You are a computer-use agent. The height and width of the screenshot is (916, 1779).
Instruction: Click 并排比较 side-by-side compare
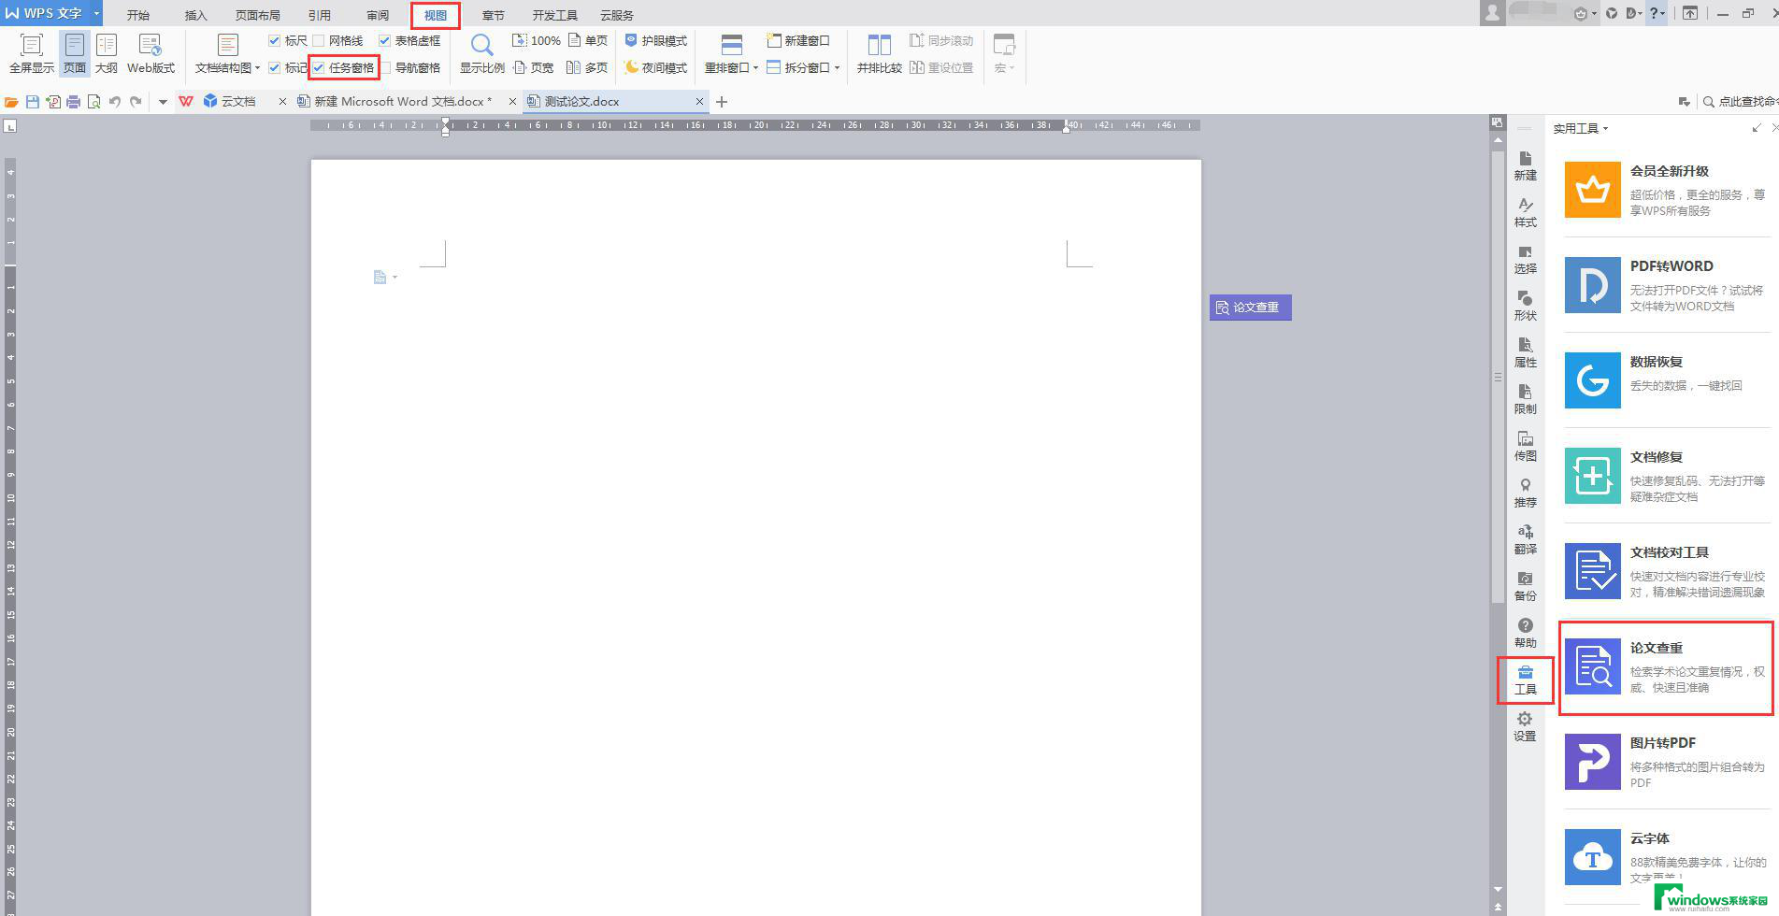(880, 53)
